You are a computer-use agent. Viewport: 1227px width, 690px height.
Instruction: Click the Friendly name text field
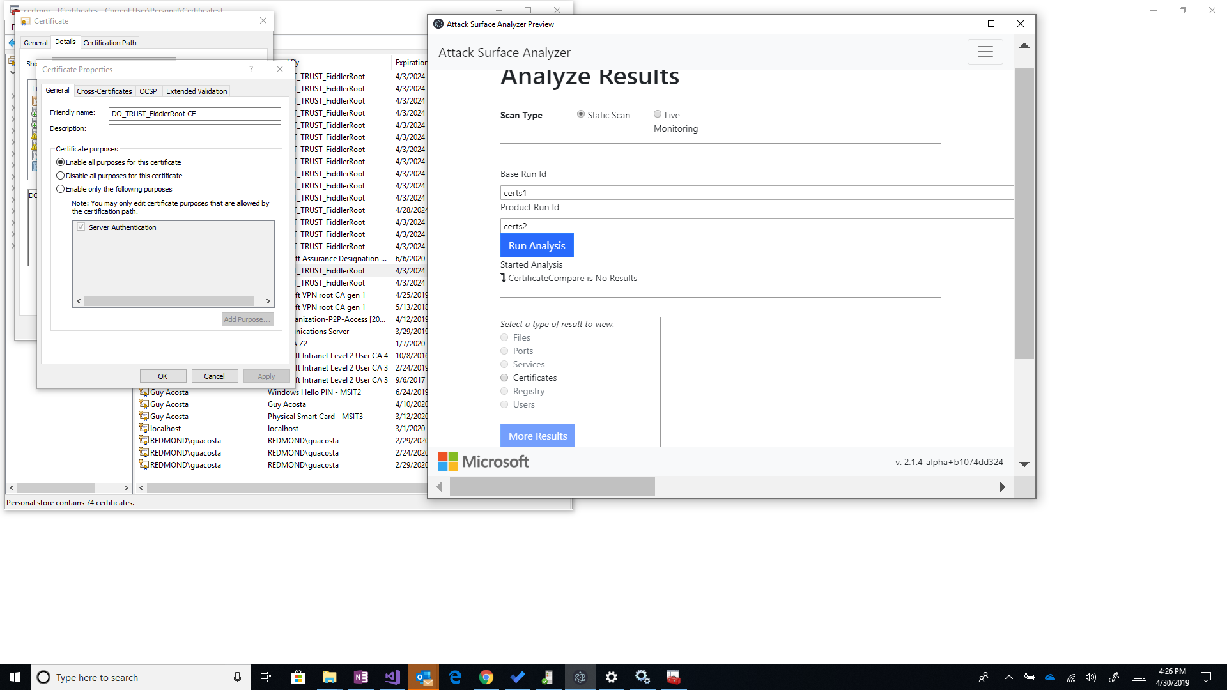(195, 114)
